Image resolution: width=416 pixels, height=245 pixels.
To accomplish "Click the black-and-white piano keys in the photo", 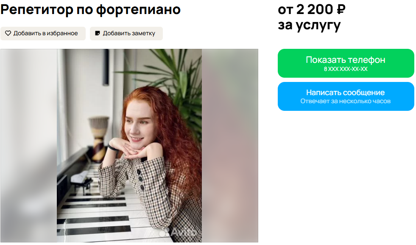I will (x=98, y=213).
